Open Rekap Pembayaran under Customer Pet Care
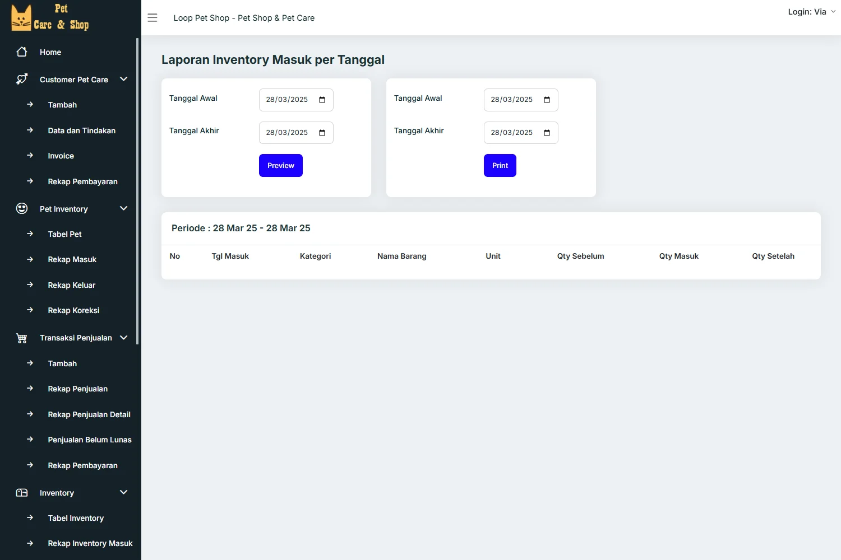Screen dimensions: 841x560 pos(83,181)
